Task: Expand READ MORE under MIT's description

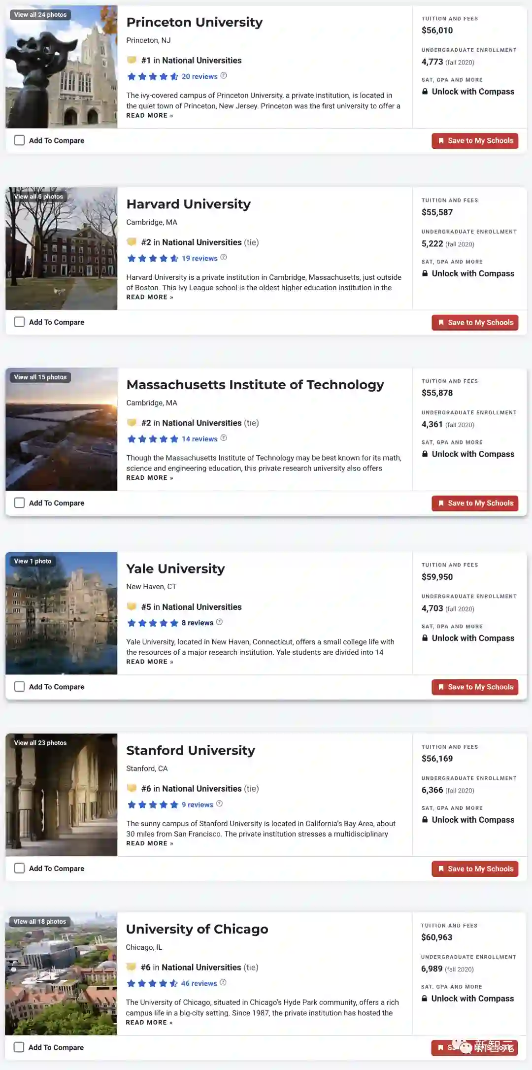Action: pos(150,477)
